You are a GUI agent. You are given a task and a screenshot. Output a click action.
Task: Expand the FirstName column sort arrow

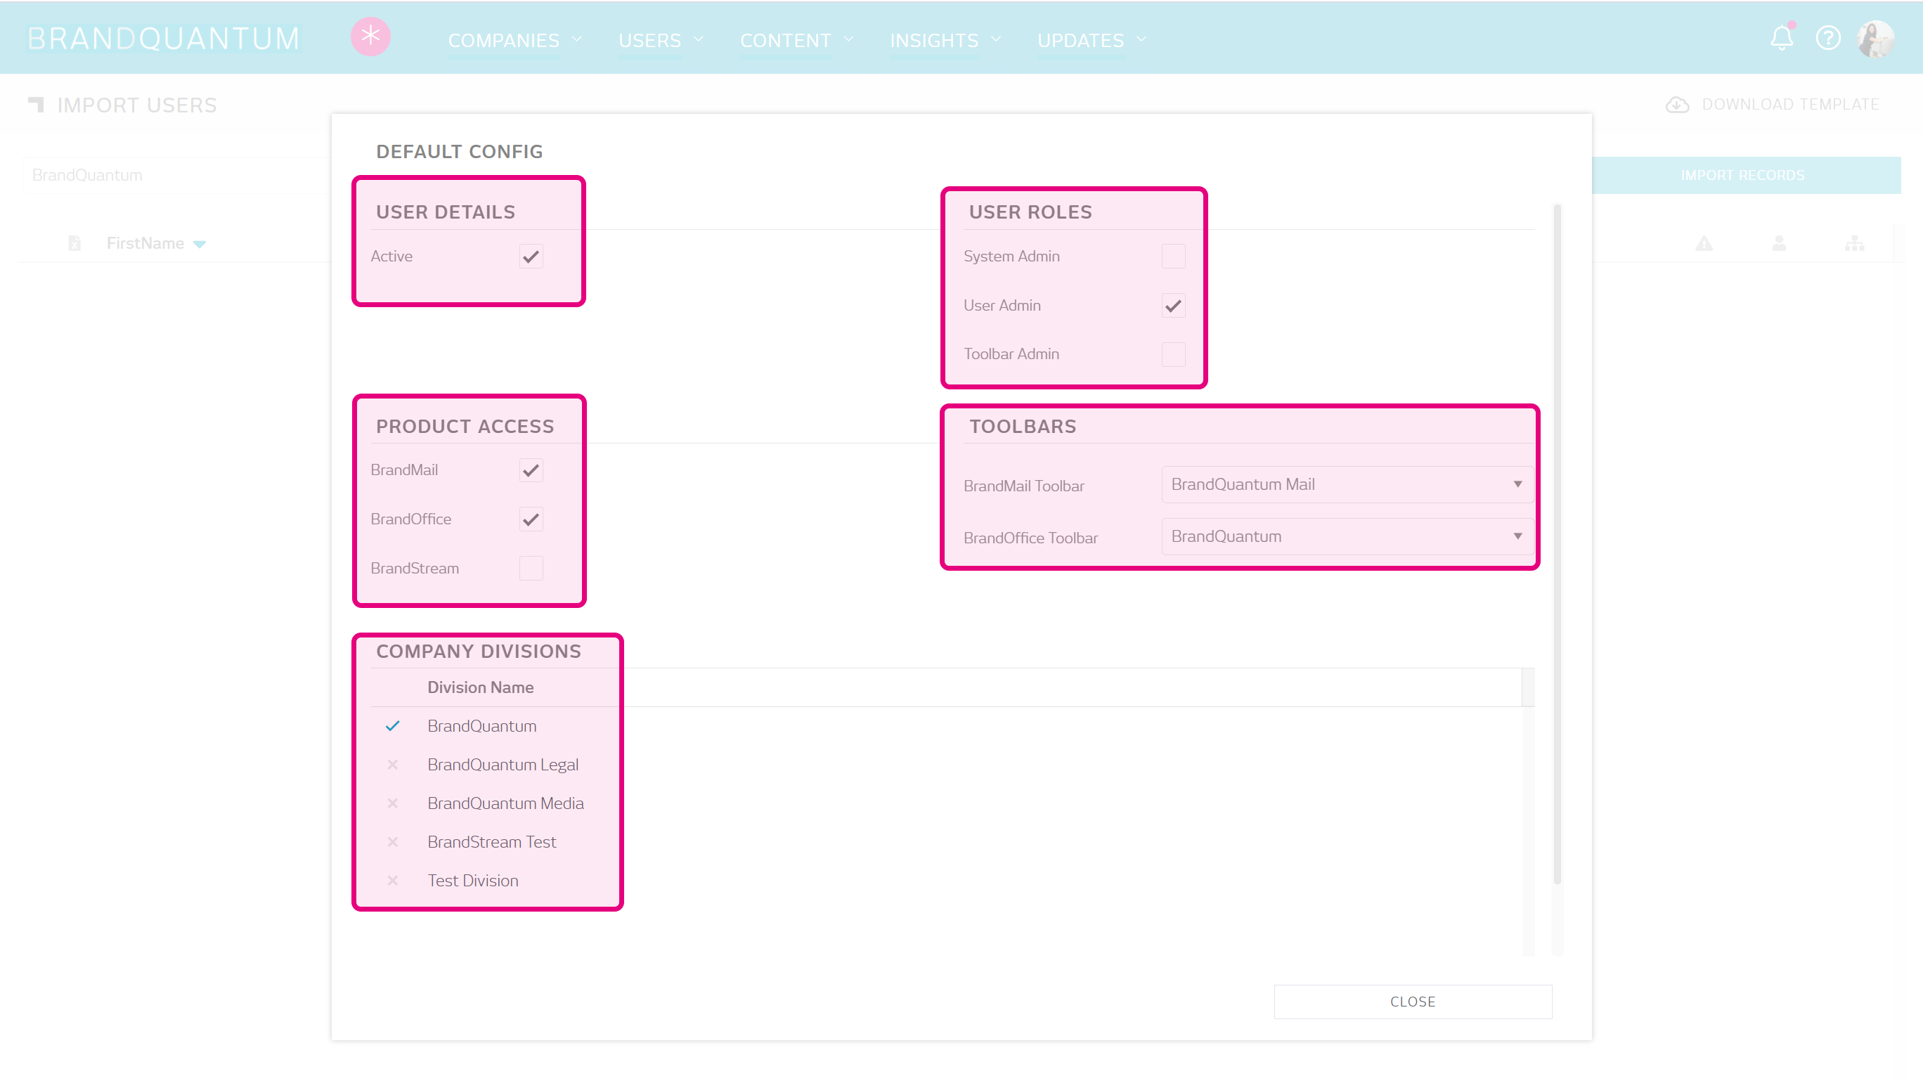point(200,244)
